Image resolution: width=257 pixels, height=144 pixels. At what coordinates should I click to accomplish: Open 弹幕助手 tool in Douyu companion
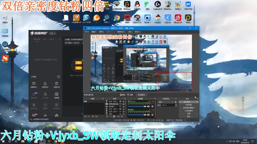pos(34,85)
